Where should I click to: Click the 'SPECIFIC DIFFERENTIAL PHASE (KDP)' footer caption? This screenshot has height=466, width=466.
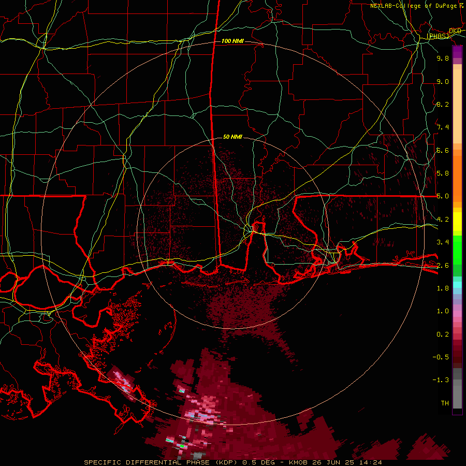point(162,462)
